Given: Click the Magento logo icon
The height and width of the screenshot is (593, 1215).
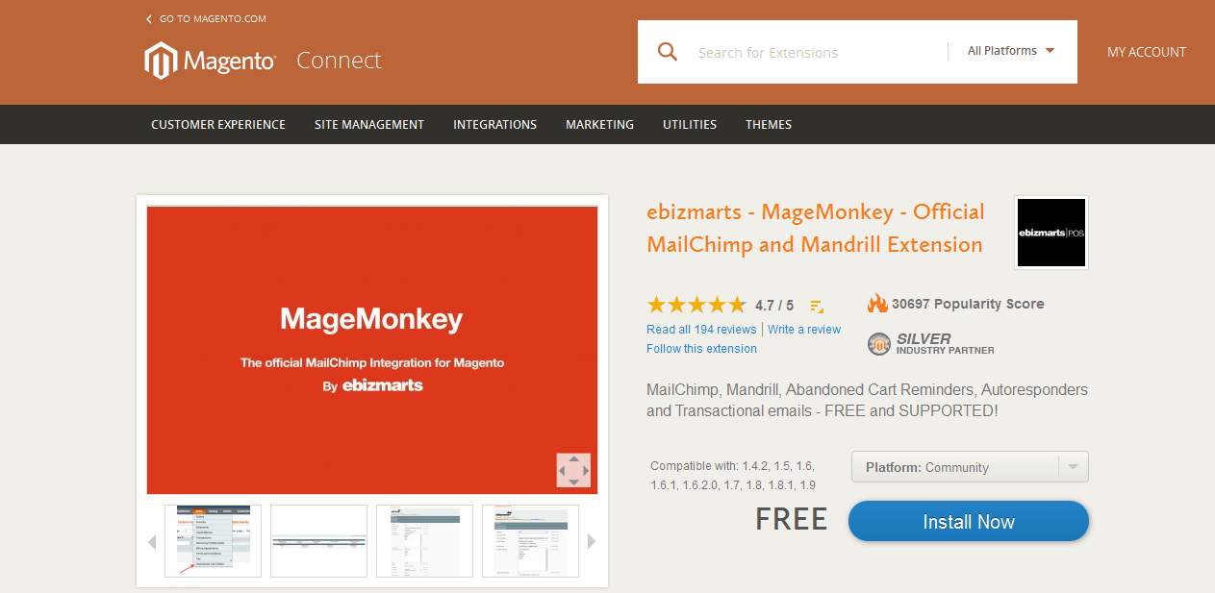Looking at the screenshot, I should tap(160, 61).
